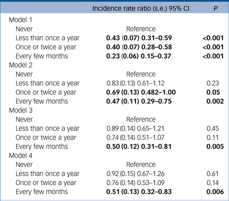Select the Model 4 row label
The width and height of the screenshot is (229, 201).
pos(21,156)
